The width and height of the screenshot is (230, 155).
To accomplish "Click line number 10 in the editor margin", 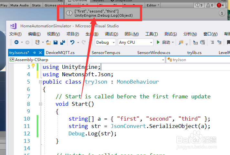I will pyautogui.click(x=27, y=119).
